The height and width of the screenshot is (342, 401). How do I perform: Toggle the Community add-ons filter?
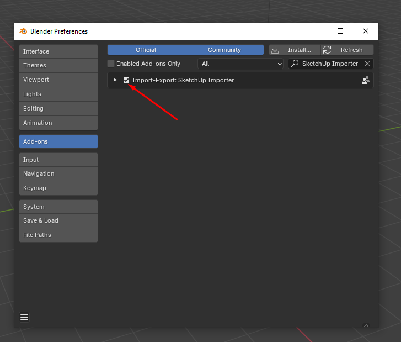[224, 50]
